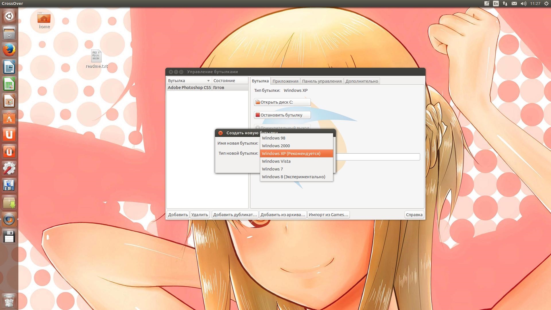Open Ubuntu One launcher icon
Image resolution: width=551 pixels, height=310 pixels.
tap(9, 135)
